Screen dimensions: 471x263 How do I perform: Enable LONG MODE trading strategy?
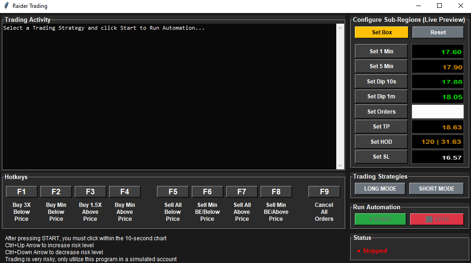coord(380,189)
